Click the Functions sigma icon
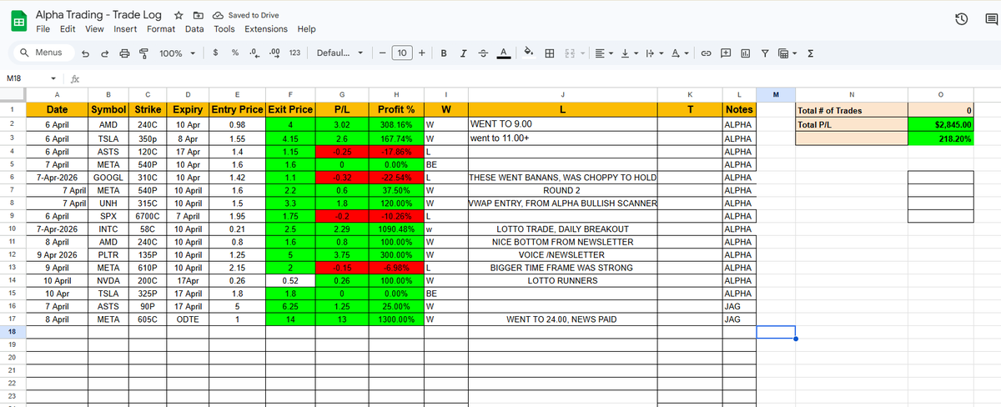The height and width of the screenshot is (407, 1001). pyautogui.click(x=811, y=53)
